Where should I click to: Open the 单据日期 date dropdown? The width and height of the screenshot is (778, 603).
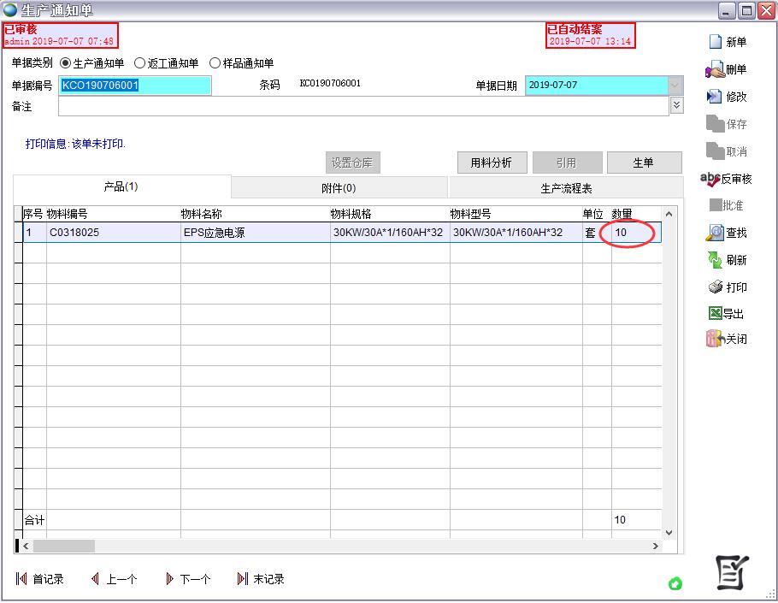pos(675,86)
